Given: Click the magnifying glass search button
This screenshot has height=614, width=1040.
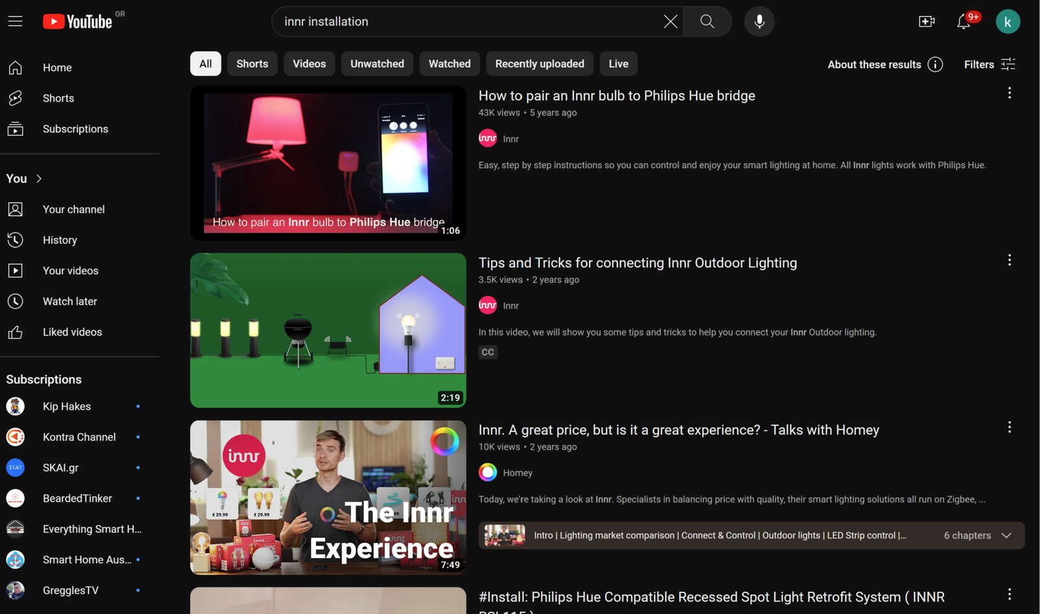Looking at the screenshot, I should 707,21.
